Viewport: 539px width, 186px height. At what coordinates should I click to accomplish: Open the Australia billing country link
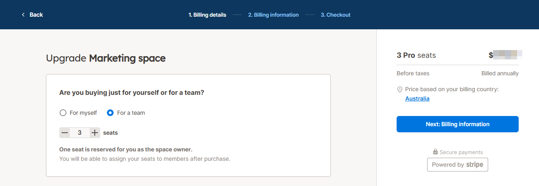click(x=417, y=98)
